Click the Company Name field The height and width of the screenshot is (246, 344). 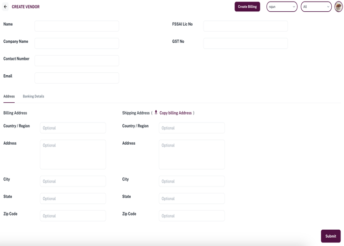pyautogui.click(x=77, y=43)
